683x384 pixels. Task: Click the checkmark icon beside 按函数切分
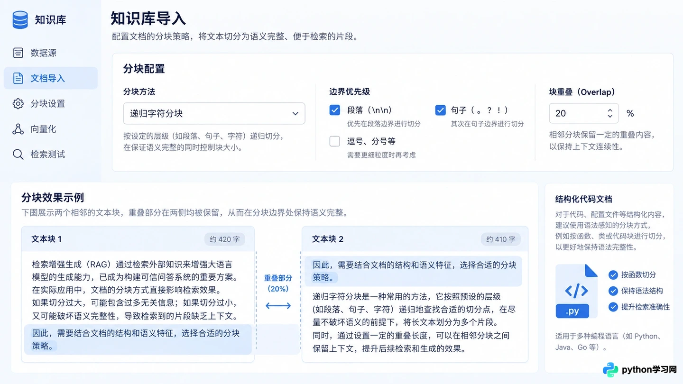(x=613, y=274)
